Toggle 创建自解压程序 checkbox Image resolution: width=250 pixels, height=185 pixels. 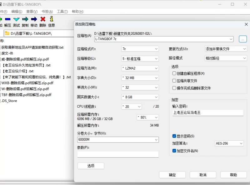point(174,73)
